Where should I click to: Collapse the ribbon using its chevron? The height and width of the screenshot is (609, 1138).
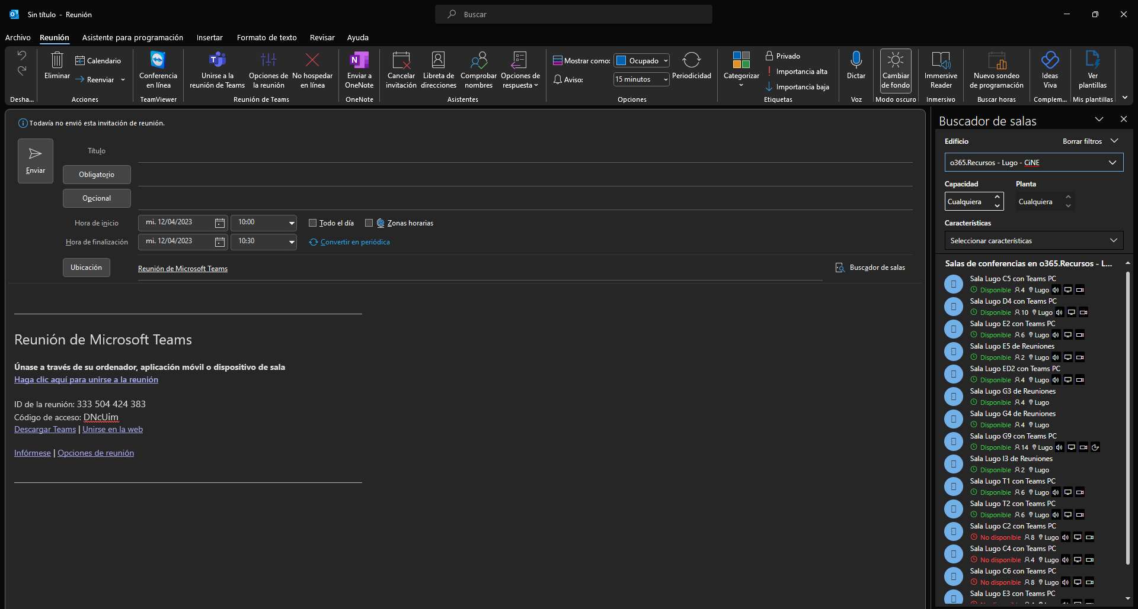(x=1125, y=98)
